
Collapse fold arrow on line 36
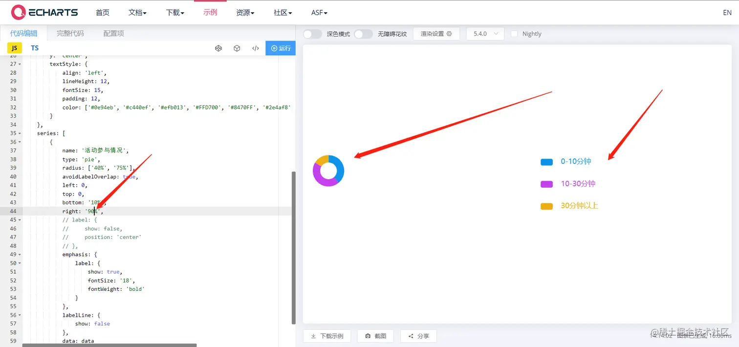20,142
